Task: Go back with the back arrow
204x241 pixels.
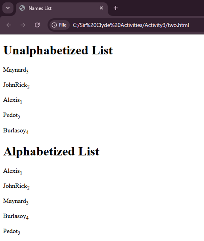Action: (9, 25)
